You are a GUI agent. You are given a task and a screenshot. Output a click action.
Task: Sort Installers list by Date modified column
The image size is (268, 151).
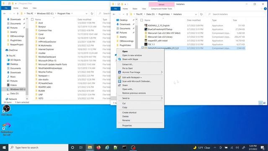coord(193,20)
